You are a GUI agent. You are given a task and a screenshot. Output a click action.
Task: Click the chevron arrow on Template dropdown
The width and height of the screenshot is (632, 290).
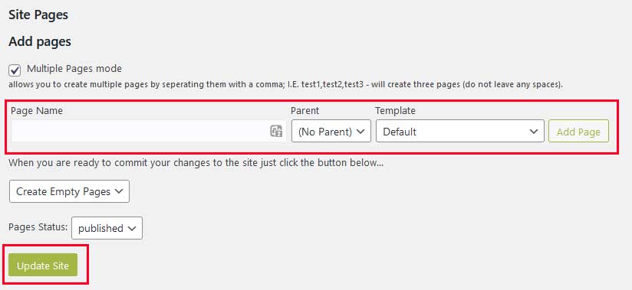click(534, 132)
